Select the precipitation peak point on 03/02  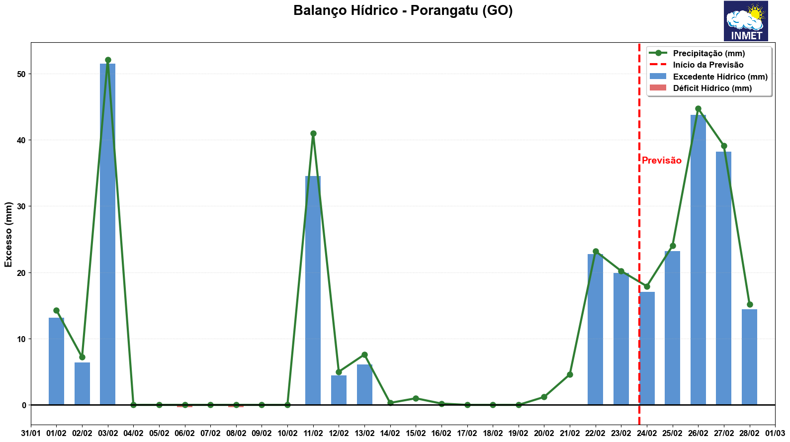[x=108, y=60]
